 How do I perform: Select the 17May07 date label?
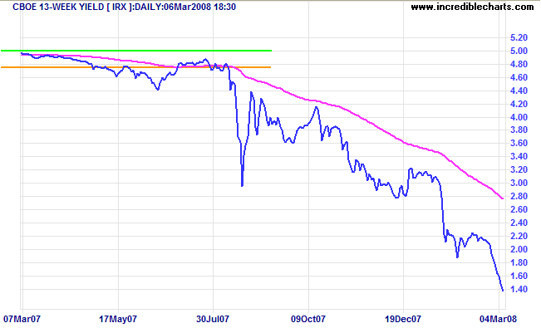coord(118,319)
